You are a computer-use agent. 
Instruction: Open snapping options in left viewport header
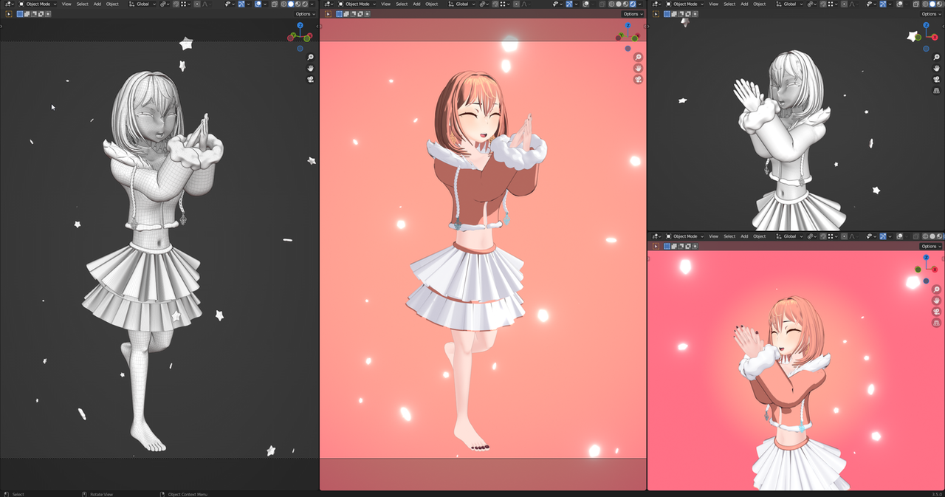pyautogui.click(x=186, y=4)
